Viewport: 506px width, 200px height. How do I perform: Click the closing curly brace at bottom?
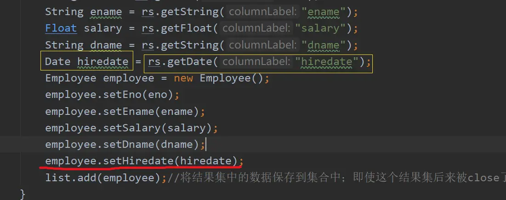click(x=23, y=194)
